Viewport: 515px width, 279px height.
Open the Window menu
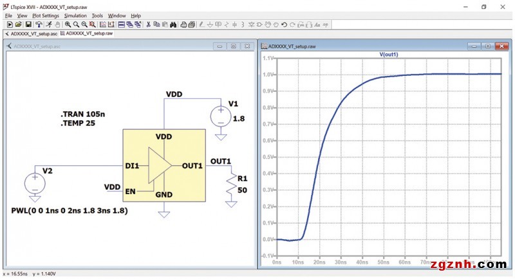tap(117, 15)
